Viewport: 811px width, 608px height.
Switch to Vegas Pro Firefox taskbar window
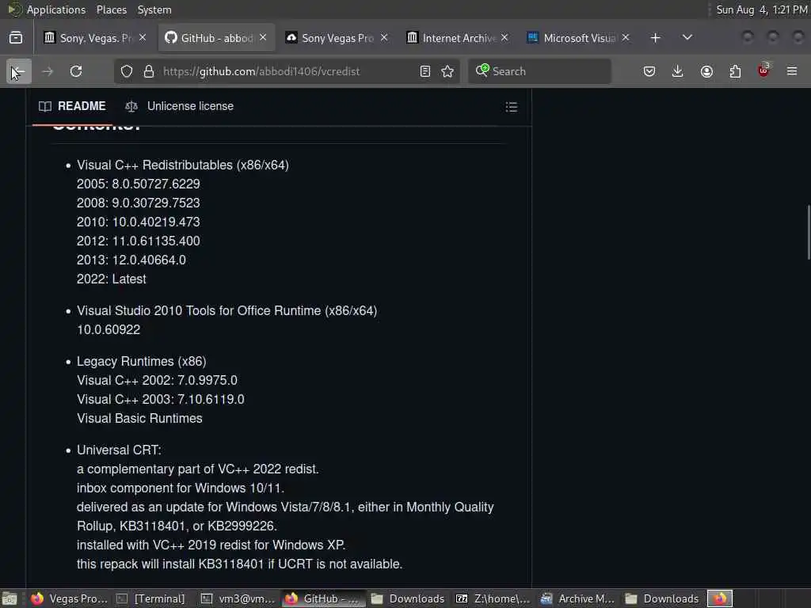(x=69, y=598)
